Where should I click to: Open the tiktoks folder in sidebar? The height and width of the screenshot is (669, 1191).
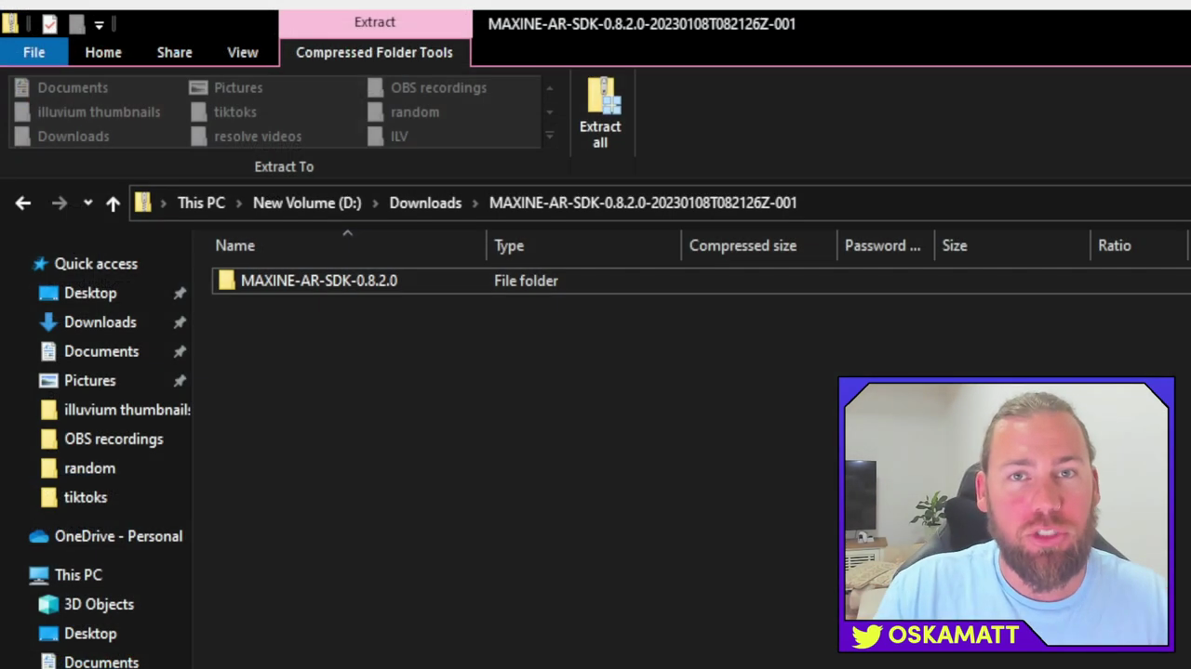click(x=85, y=498)
